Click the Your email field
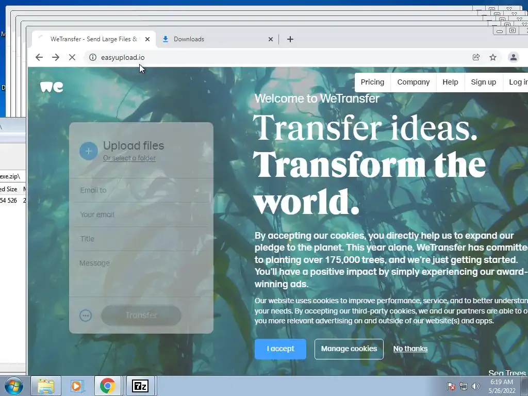 click(x=141, y=214)
